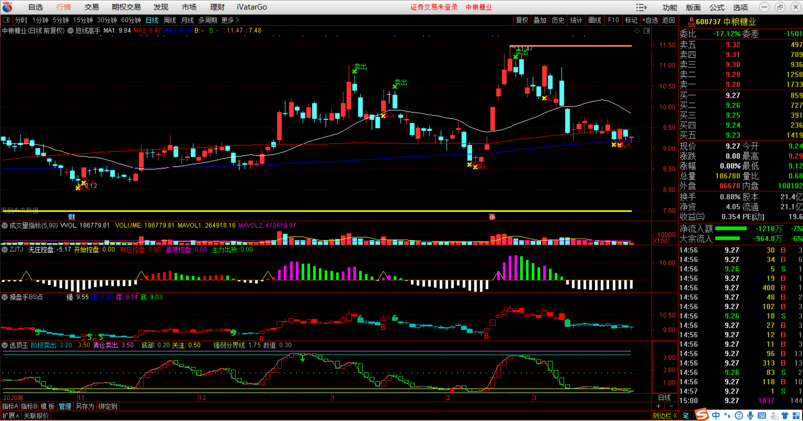This screenshot has width=803, height=421.
Task: Click the Sogou input method logo
Action: point(702,415)
